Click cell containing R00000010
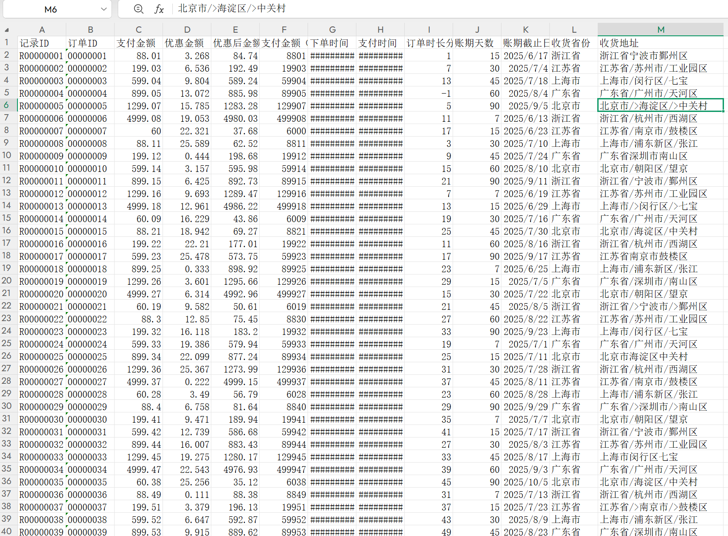Screen dimensions: 728x536 pos(42,169)
